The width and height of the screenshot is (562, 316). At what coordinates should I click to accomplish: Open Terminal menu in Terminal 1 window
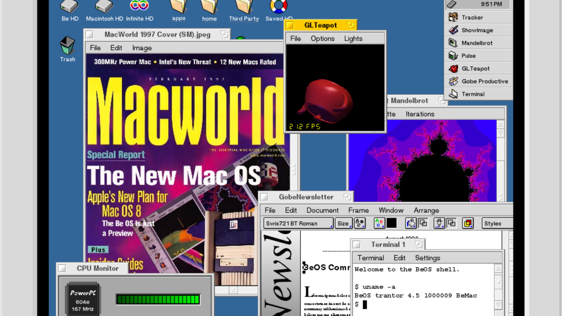[371, 258]
